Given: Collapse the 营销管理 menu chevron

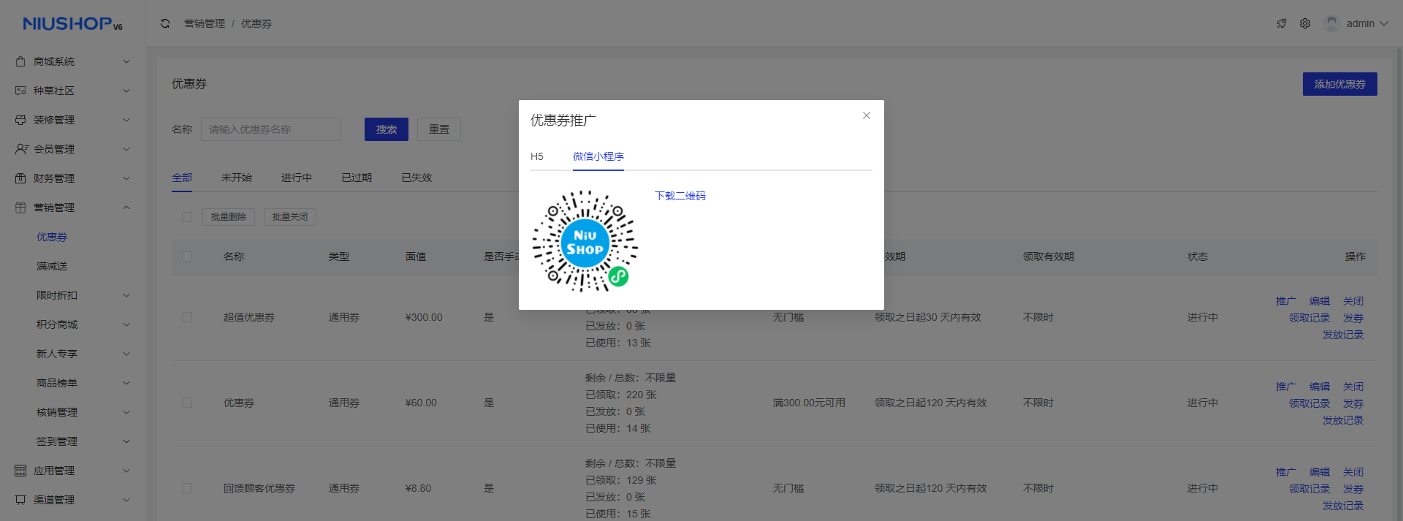Looking at the screenshot, I should [x=126, y=208].
